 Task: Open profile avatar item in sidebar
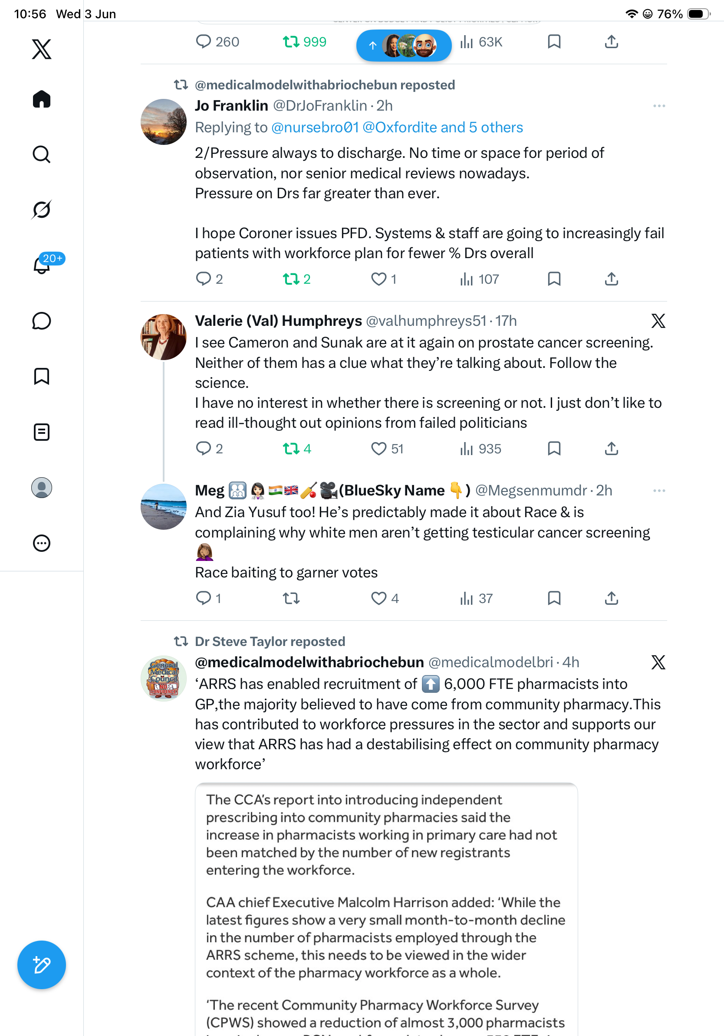(x=42, y=487)
